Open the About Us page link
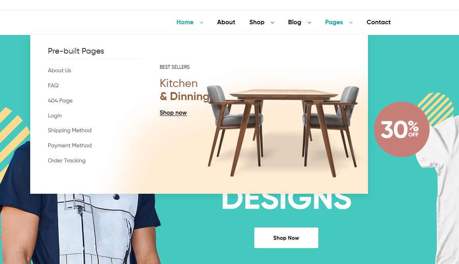Viewport: 459px width, 264px height. [x=60, y=70]
